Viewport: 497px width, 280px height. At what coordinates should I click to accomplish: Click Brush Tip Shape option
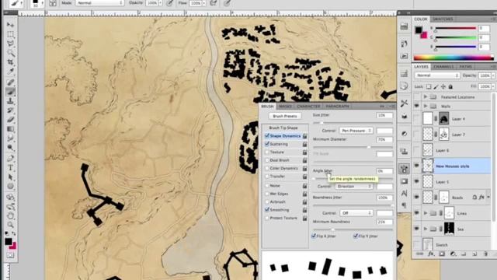pos(283,128)
